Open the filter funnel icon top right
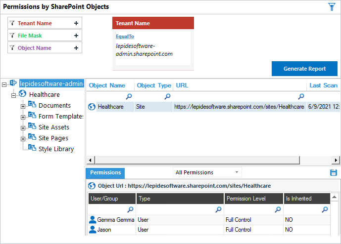The height and width of the screenshot is (244, 341). click(332, 7)
